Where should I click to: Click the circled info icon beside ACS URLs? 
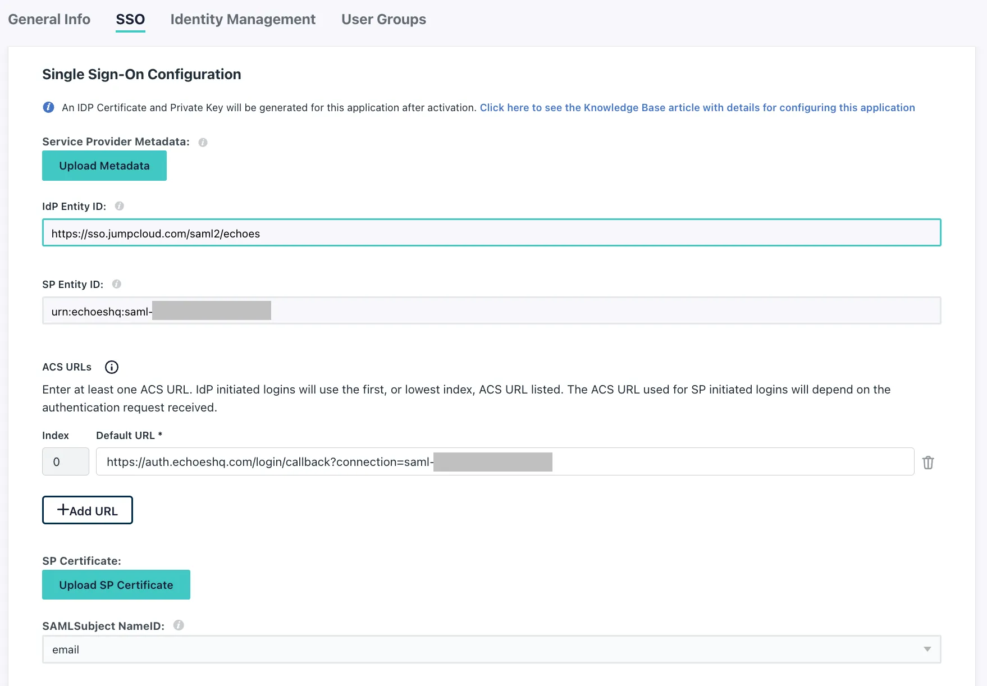point(112,367)
